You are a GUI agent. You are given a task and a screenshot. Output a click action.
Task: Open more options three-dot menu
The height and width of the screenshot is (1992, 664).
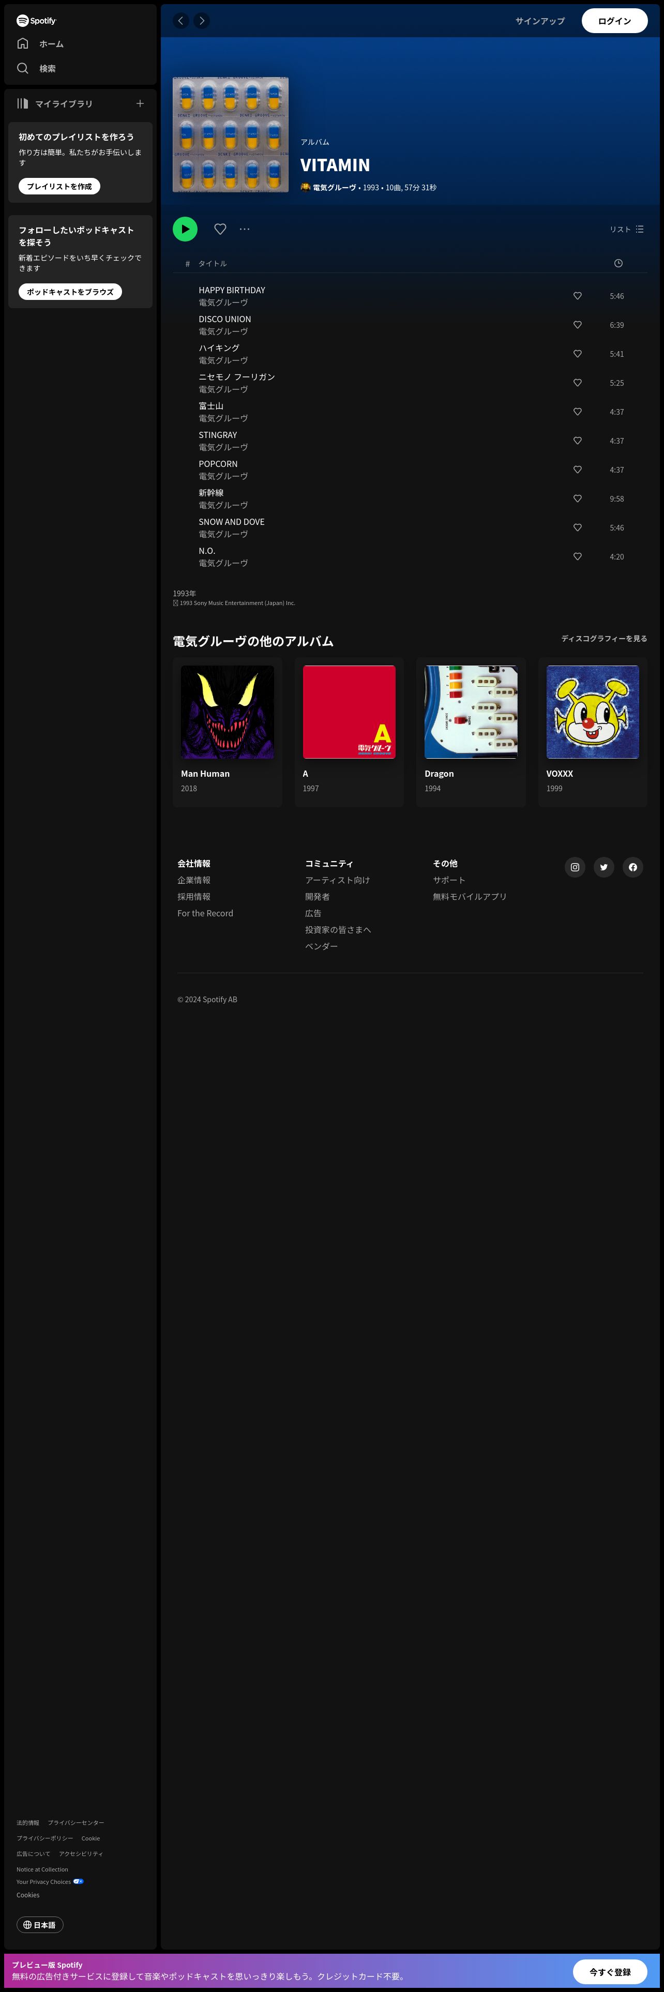point(244,229)
